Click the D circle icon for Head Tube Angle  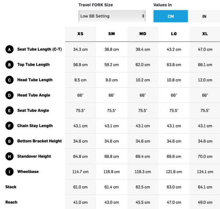click(9, 95)
